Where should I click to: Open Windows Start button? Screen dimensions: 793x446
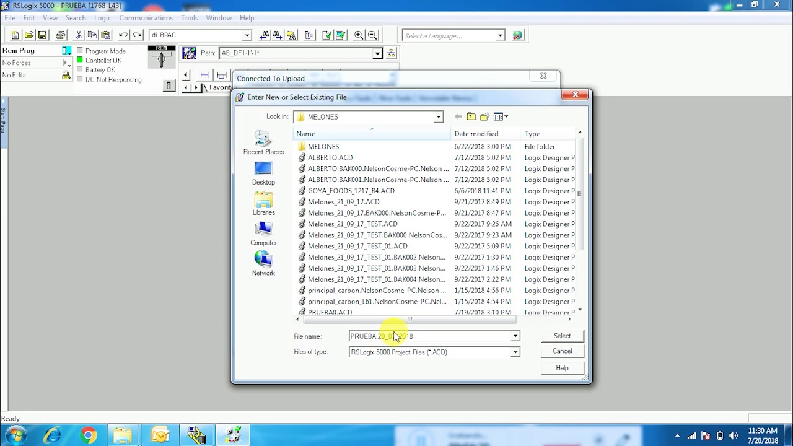coord(15,435)
